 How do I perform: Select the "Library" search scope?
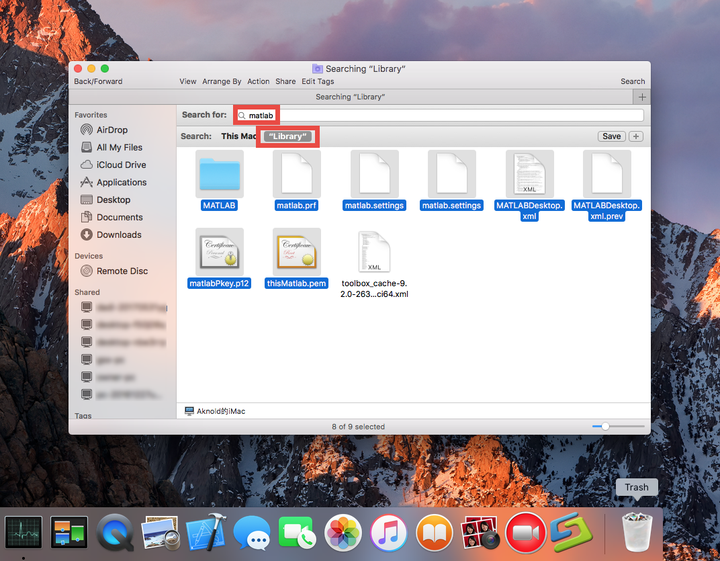pyautogui.click(x=287, y=136)
